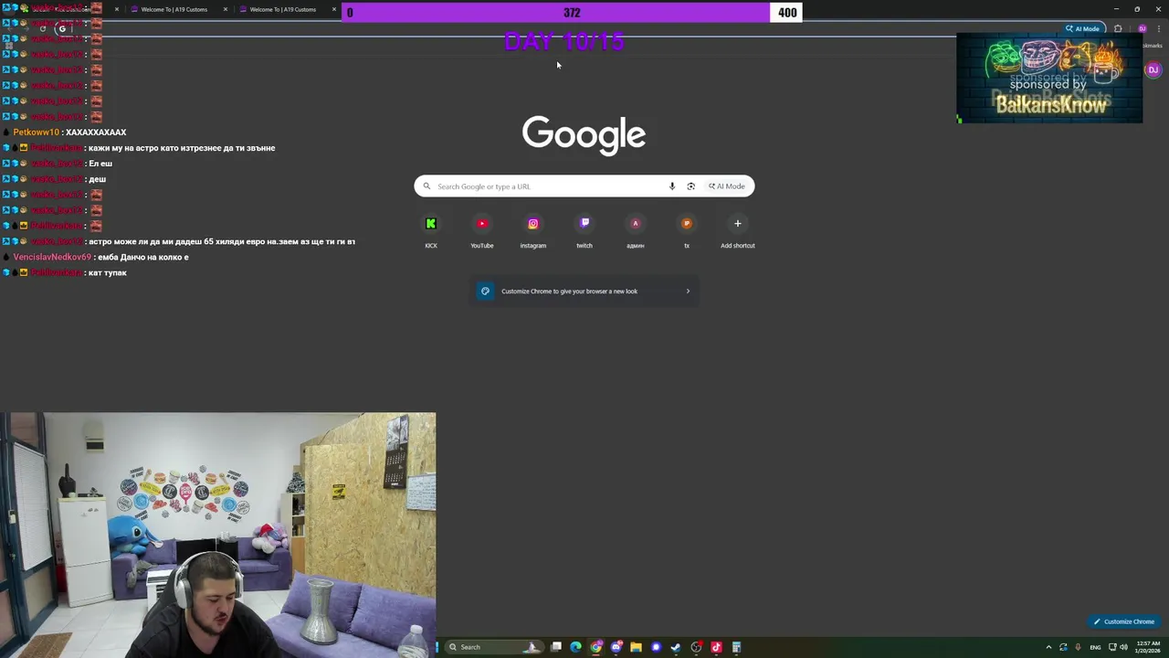
Task: Open Task View on taskbar
Action: coord(556,647)
